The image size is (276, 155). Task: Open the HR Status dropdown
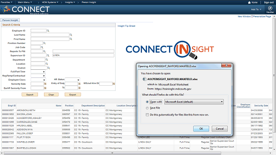(72, 80)
